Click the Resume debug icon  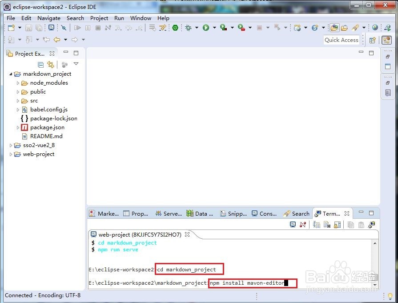pos(77,28)
